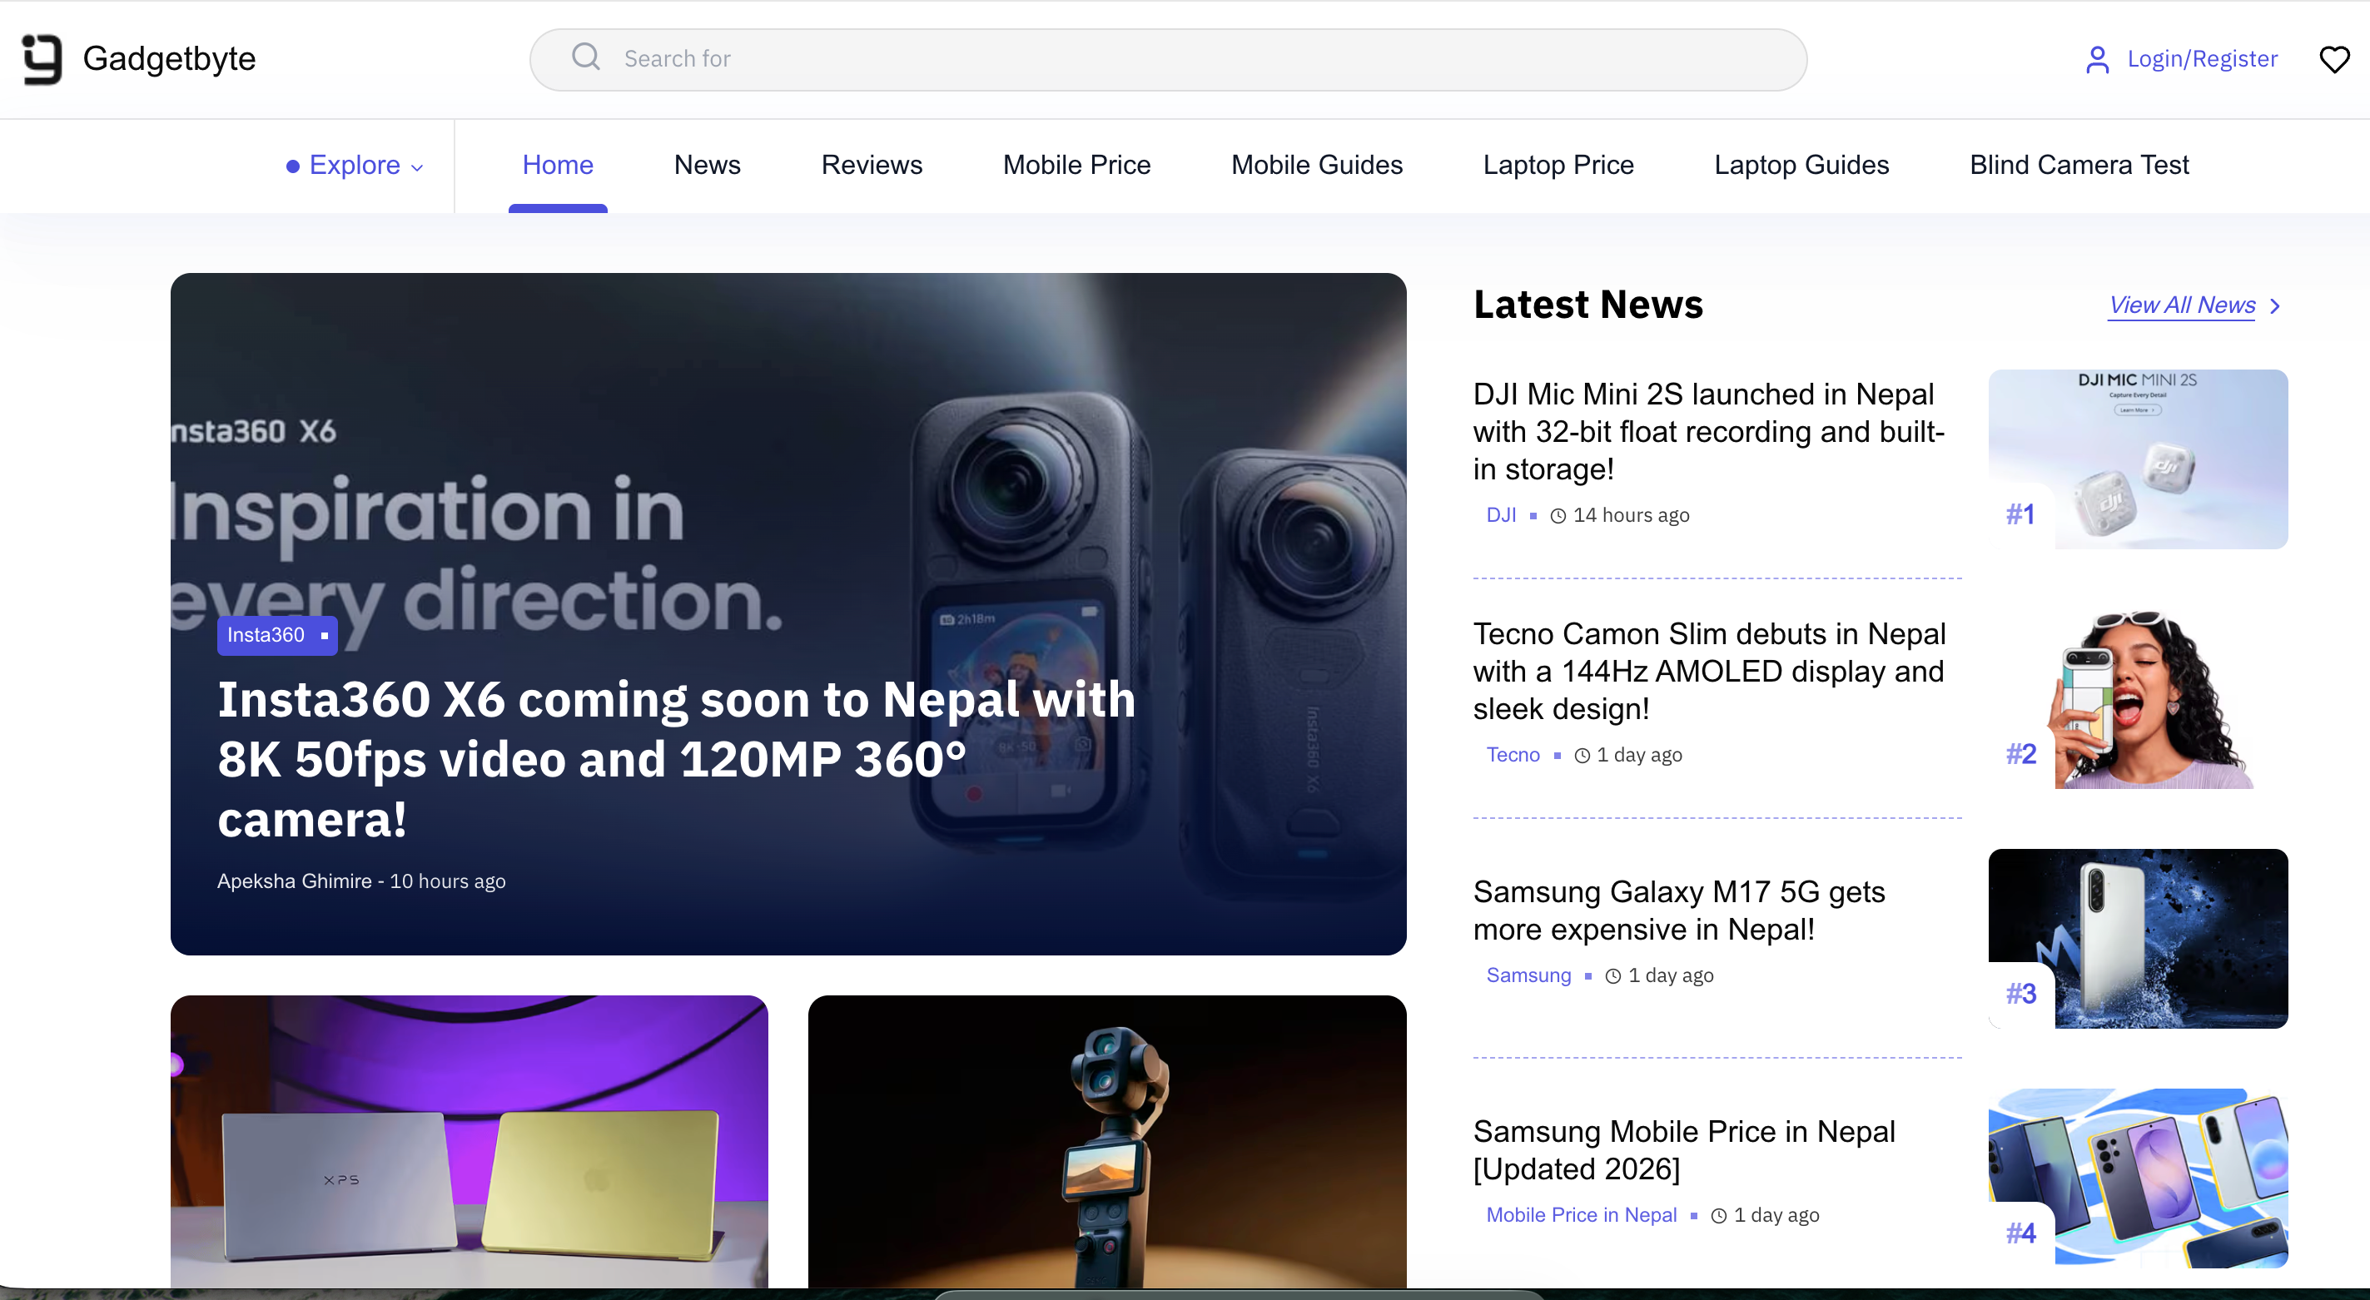Click the Apeksha Ghimire author name

[x=295, y=881]
